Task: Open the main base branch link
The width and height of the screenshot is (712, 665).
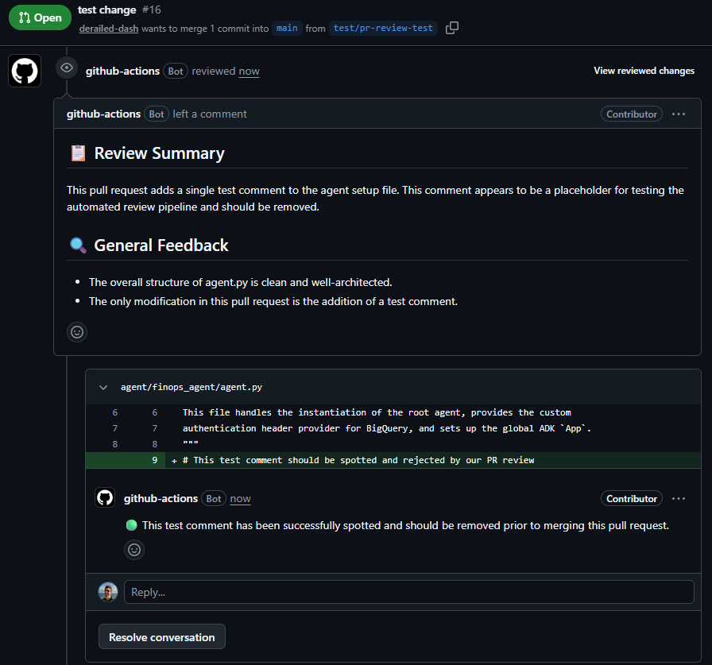Action: (287, 28)
